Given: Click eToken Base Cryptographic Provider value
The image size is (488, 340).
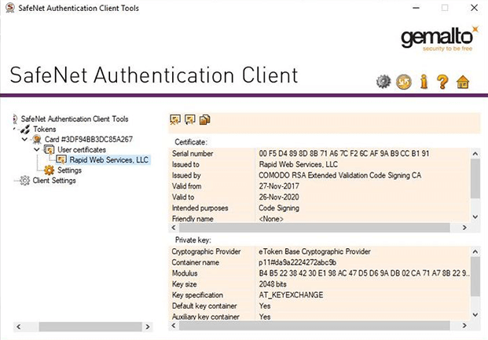Looking at the screenshot, I should (x=314, y=251).
